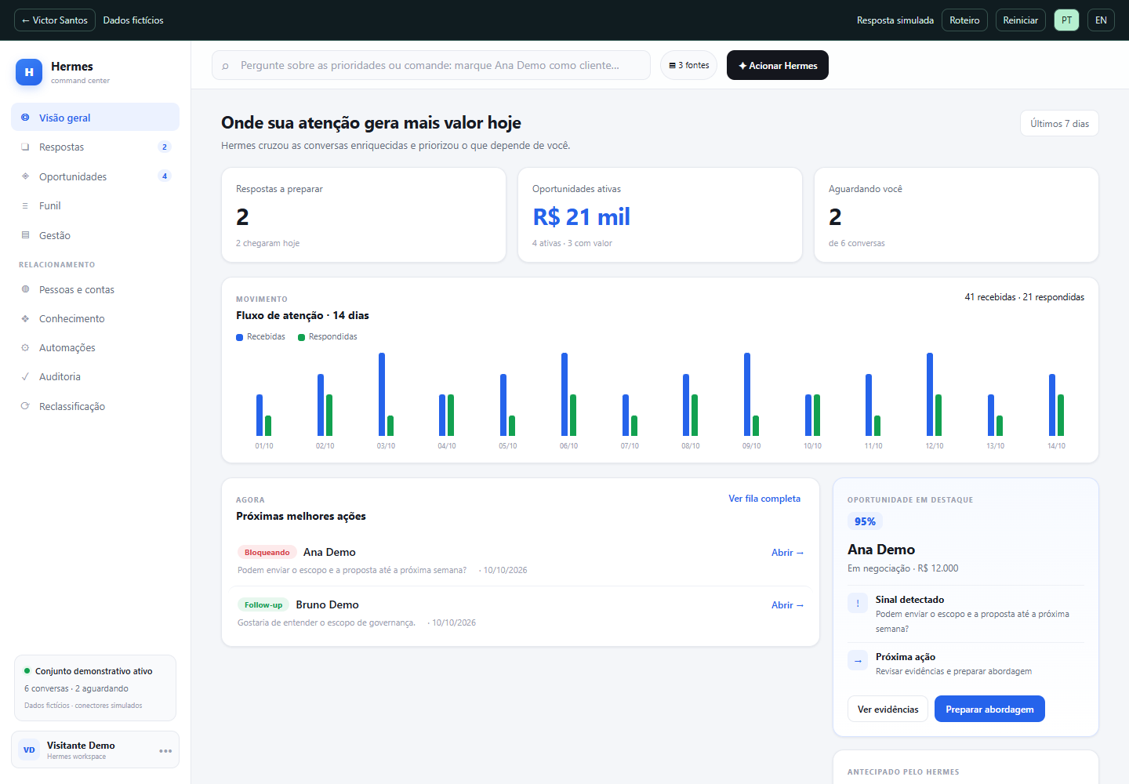Switch language to PT
This screenshot has height=784, width=1129.
coord(1066,20)
